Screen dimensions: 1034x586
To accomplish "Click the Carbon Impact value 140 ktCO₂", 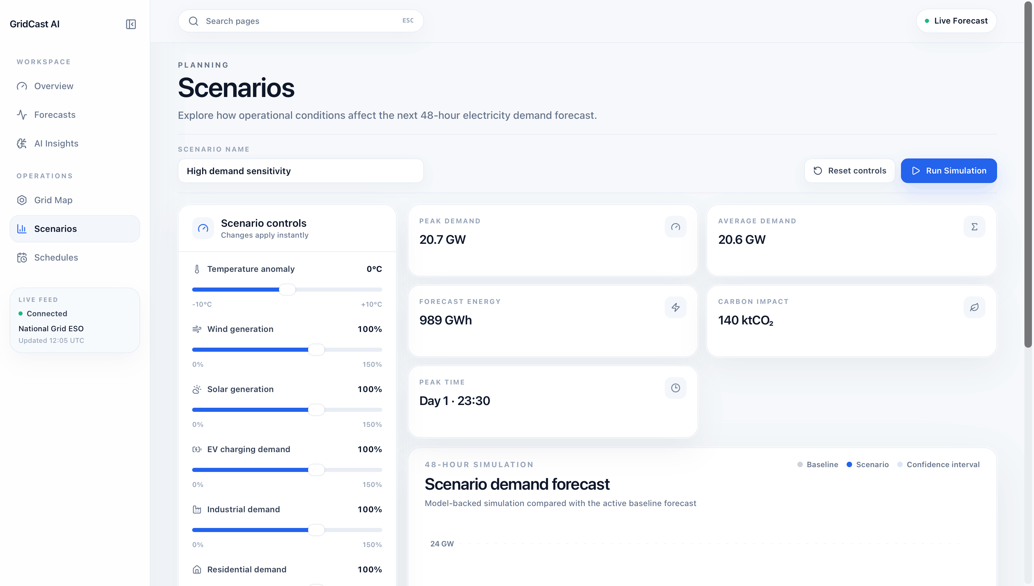I will [x=745, y=320].
